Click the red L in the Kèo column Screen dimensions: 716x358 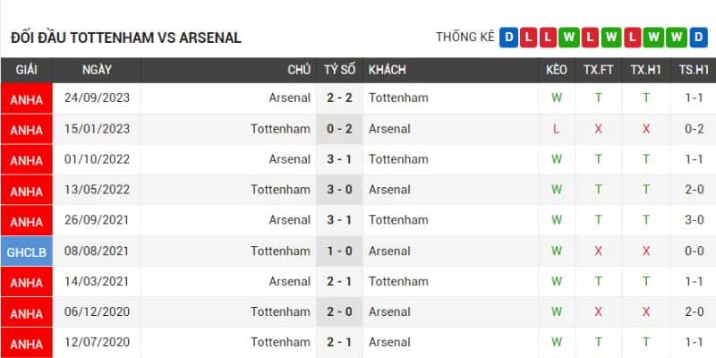coord(557,129)
